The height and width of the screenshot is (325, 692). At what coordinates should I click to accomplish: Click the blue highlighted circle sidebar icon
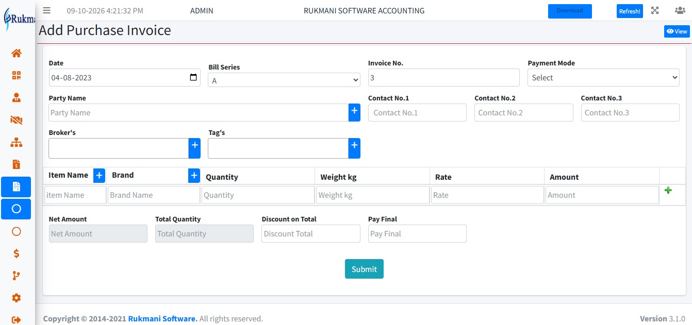[x=16, y=209]
